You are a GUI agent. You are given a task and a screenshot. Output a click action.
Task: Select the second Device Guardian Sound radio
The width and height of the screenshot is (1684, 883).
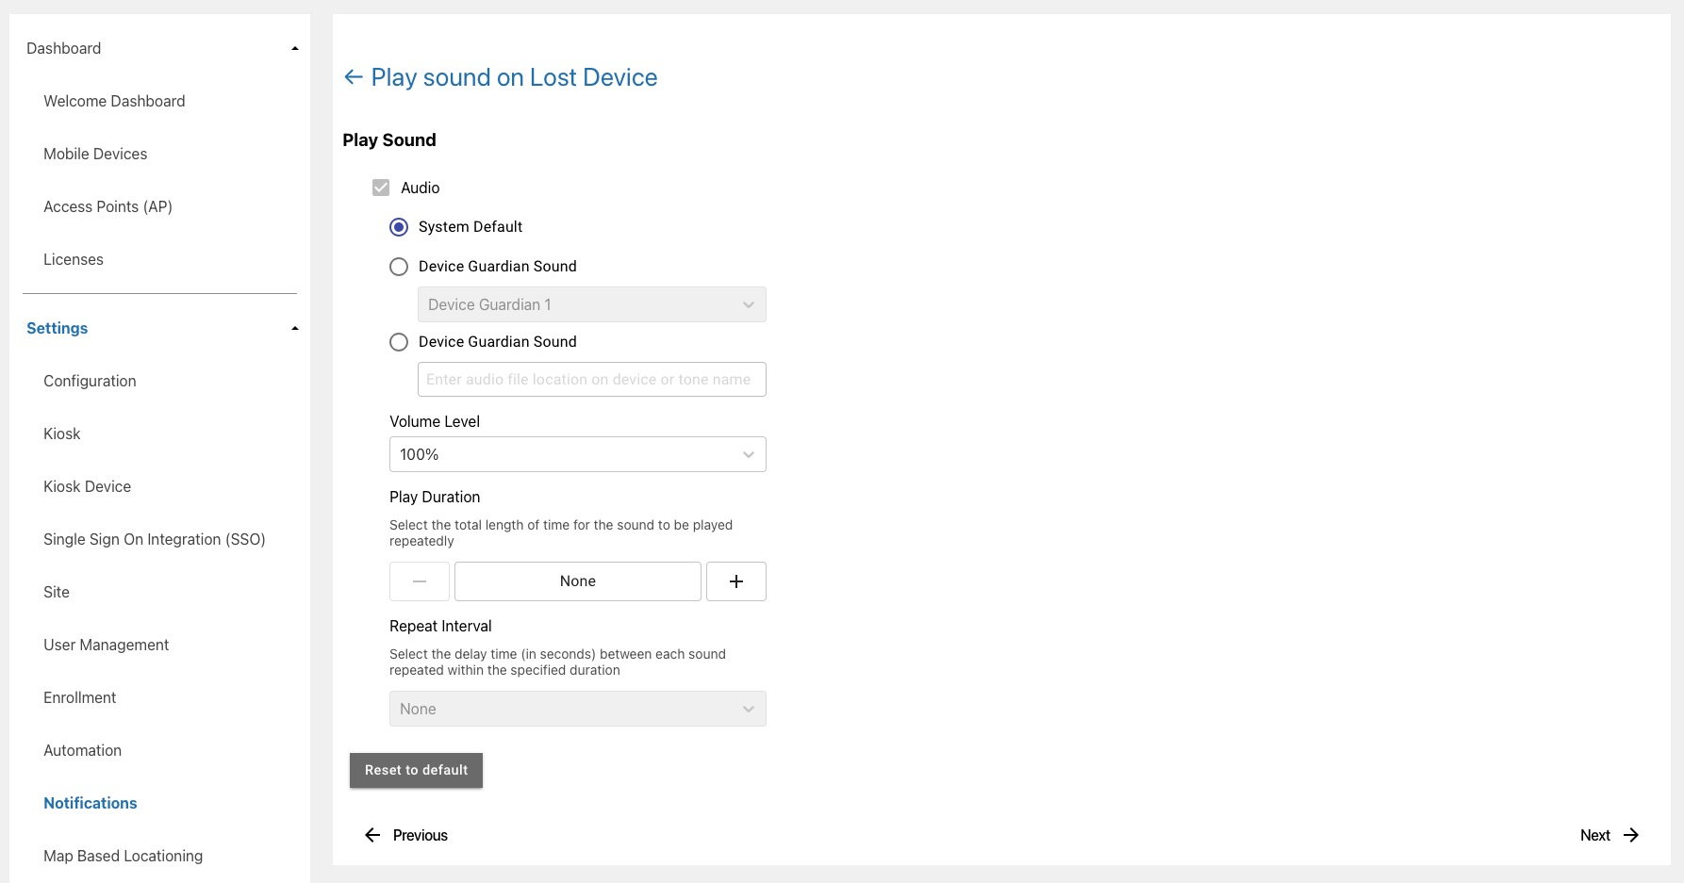[399, 342]
